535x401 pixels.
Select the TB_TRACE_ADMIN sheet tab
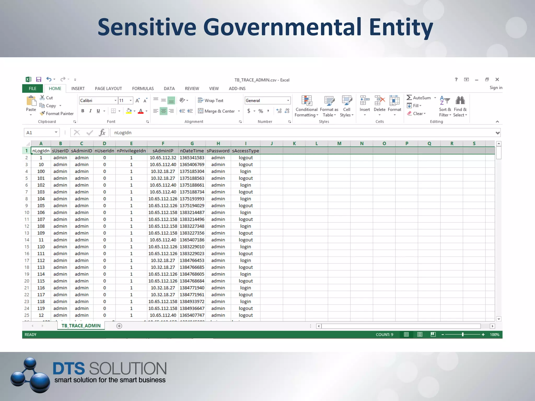pyautogui.click(x=81, y=326)
